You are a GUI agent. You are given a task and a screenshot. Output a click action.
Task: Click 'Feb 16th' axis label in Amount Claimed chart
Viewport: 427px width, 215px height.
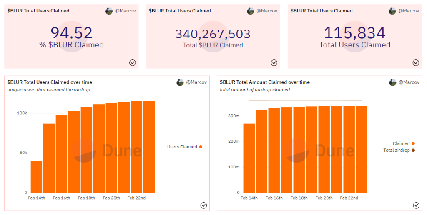[274, 198]
